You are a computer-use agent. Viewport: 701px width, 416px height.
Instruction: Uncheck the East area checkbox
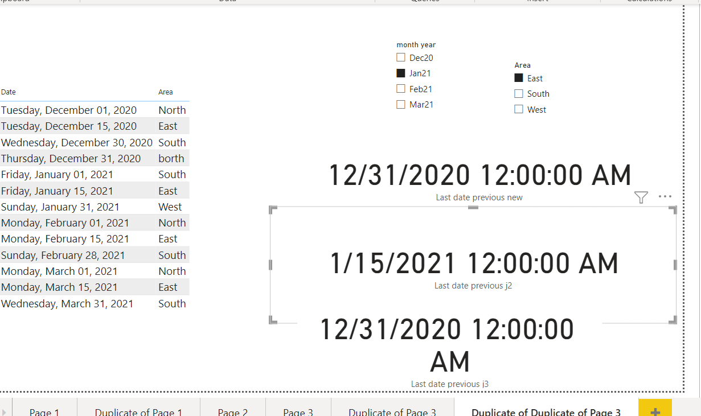click(x=519, y=78)
